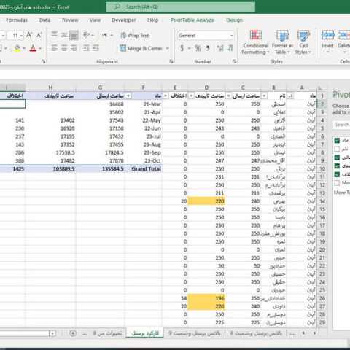
Task: Apply the accounting dollar number format
Action: click(182, 48)
